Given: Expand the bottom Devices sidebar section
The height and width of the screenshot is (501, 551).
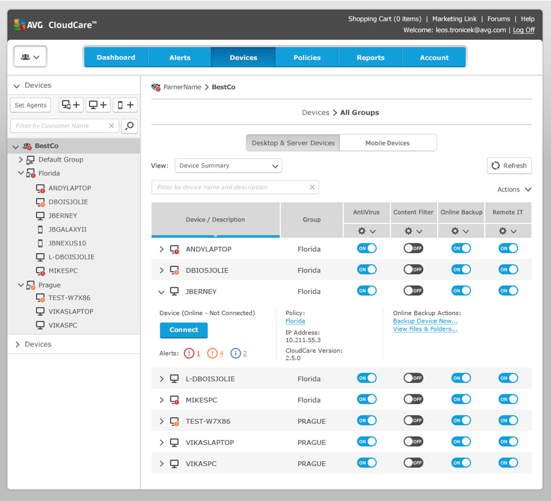Looking at the screenshot, I should coord(17,345).
